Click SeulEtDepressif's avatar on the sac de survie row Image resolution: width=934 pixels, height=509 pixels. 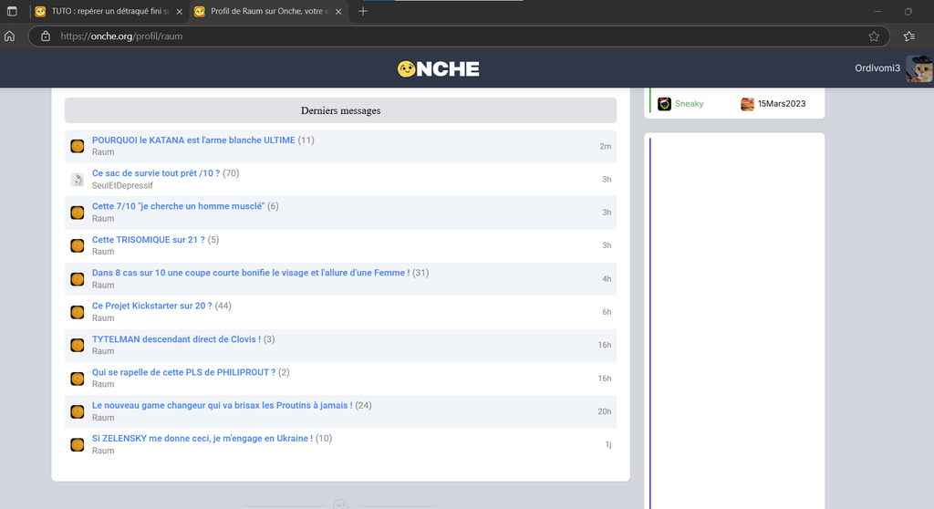click(x=78, y=180)
